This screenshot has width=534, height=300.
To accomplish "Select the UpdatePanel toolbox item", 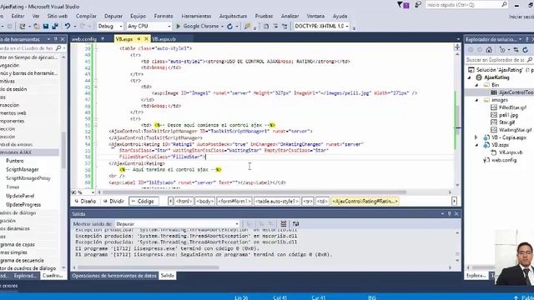I will (20, 196).
